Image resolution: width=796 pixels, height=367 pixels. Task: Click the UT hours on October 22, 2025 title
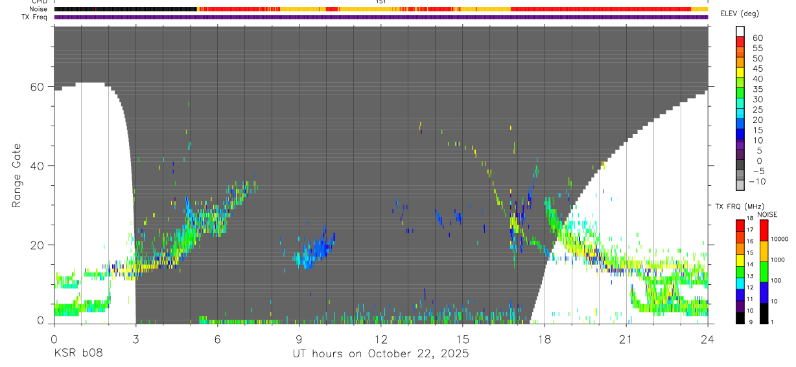click(381, 354)
